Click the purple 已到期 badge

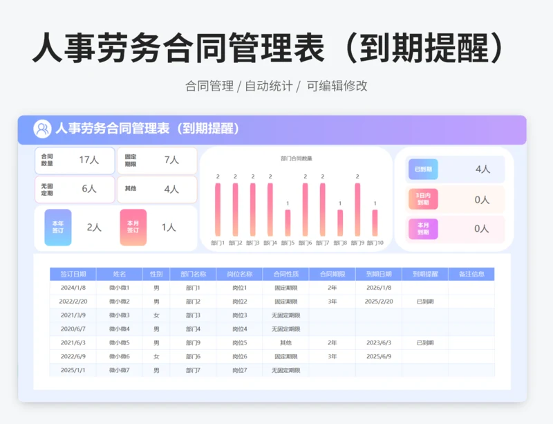pyautogui.click(x=423, y=169)
